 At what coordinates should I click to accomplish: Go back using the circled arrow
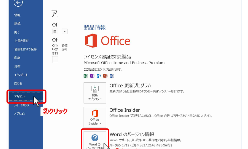click(18, 2)
